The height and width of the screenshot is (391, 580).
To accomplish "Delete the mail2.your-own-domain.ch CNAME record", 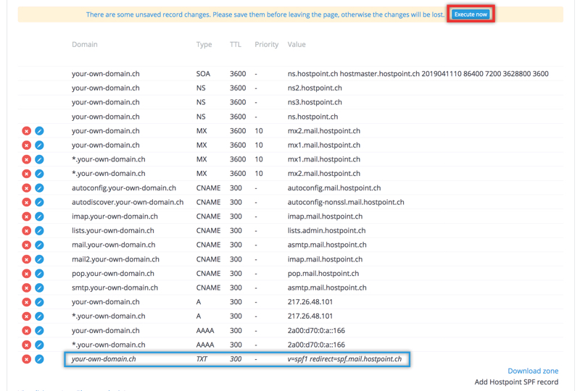I will pos(26,259).
